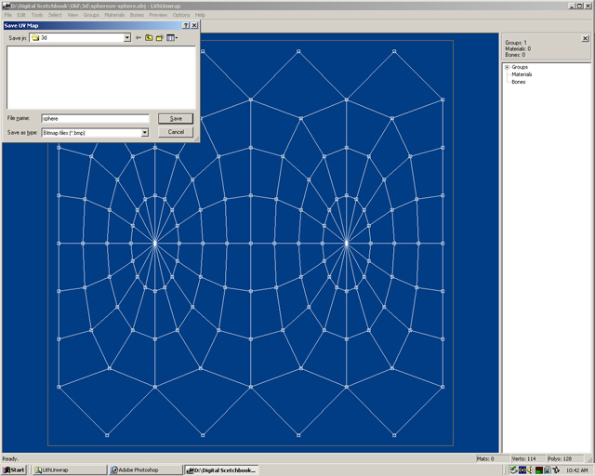Click the Ready status bar text

(10, 459)
